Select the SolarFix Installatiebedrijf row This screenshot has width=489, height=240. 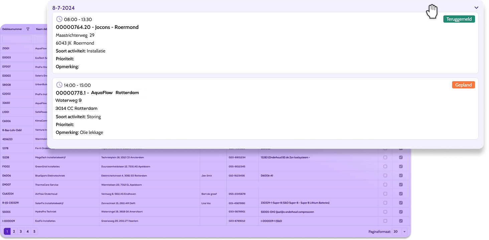tap(49, 203)
